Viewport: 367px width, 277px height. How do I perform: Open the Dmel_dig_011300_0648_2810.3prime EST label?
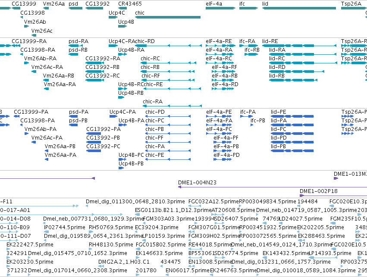135,202
